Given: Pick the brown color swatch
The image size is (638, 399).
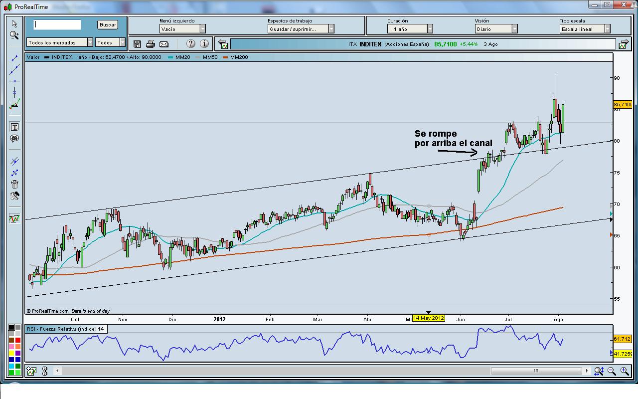Looking at the screenshot, I should (x=11, y=340).
